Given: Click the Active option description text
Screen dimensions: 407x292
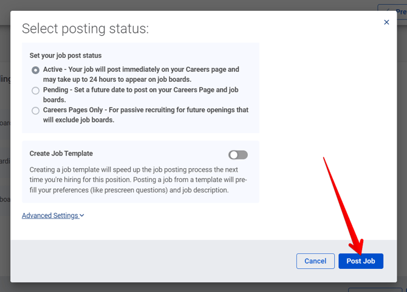Looking at the screenshot, I should tap(141, 74).
